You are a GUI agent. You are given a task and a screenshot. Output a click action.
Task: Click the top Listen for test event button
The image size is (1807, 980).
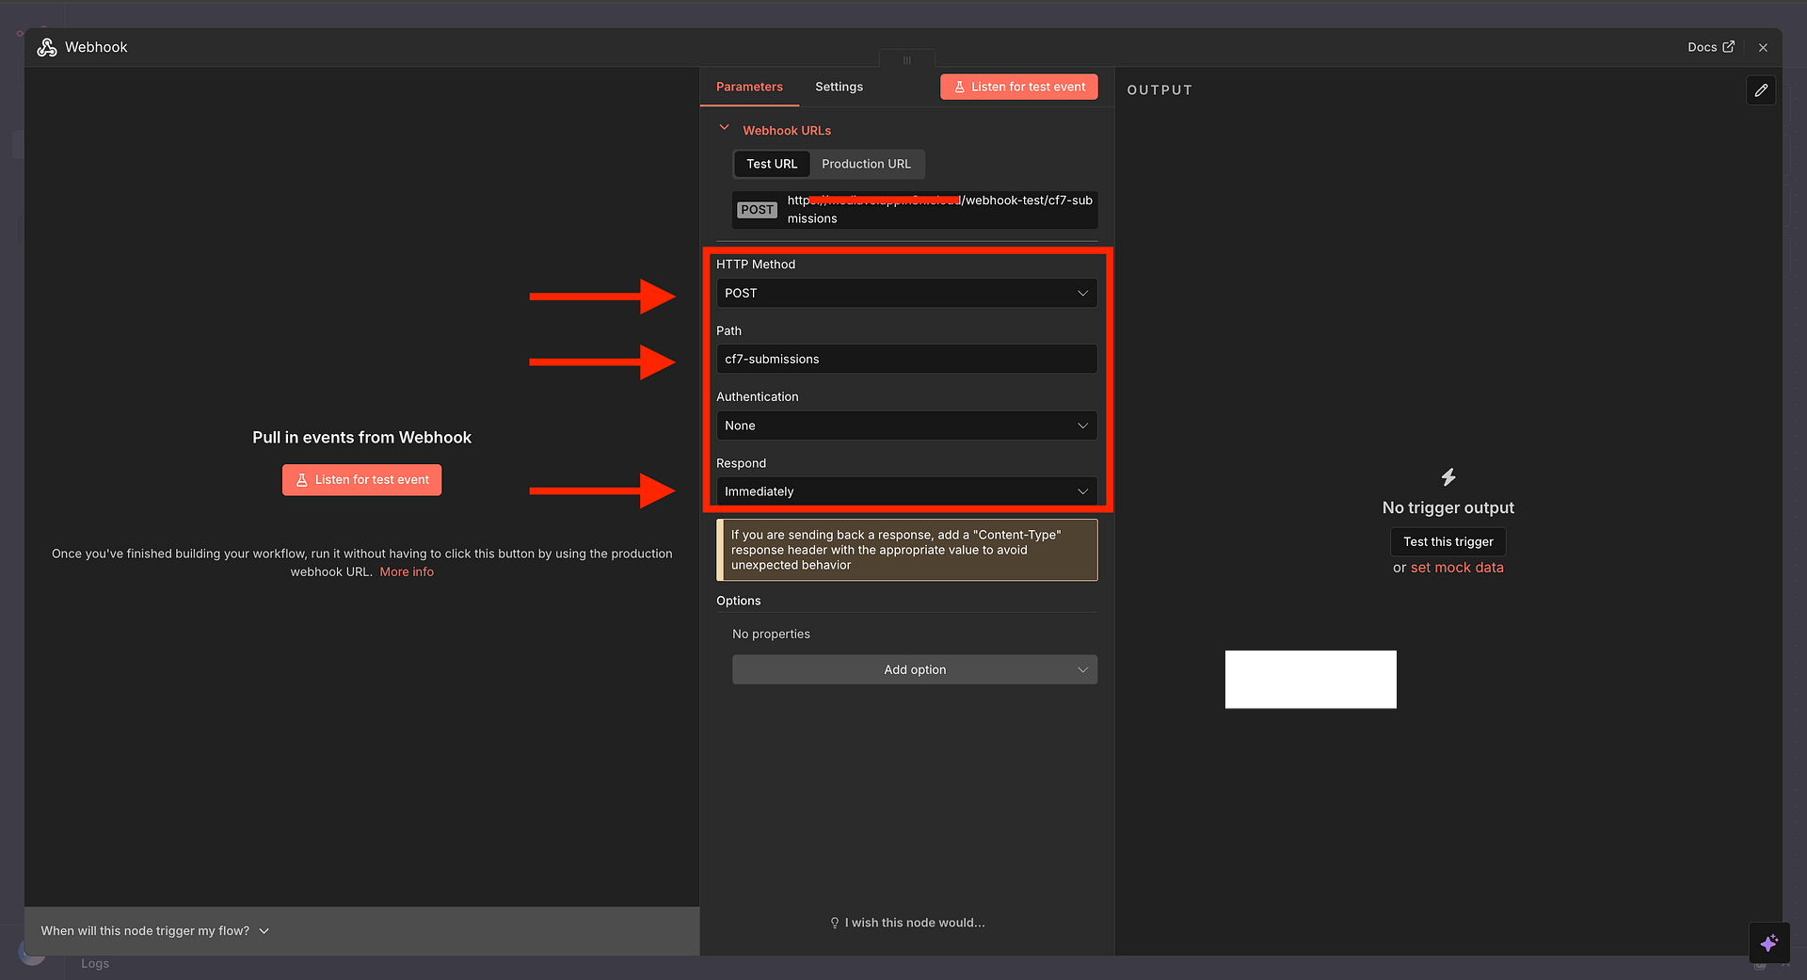[1019, 87]
